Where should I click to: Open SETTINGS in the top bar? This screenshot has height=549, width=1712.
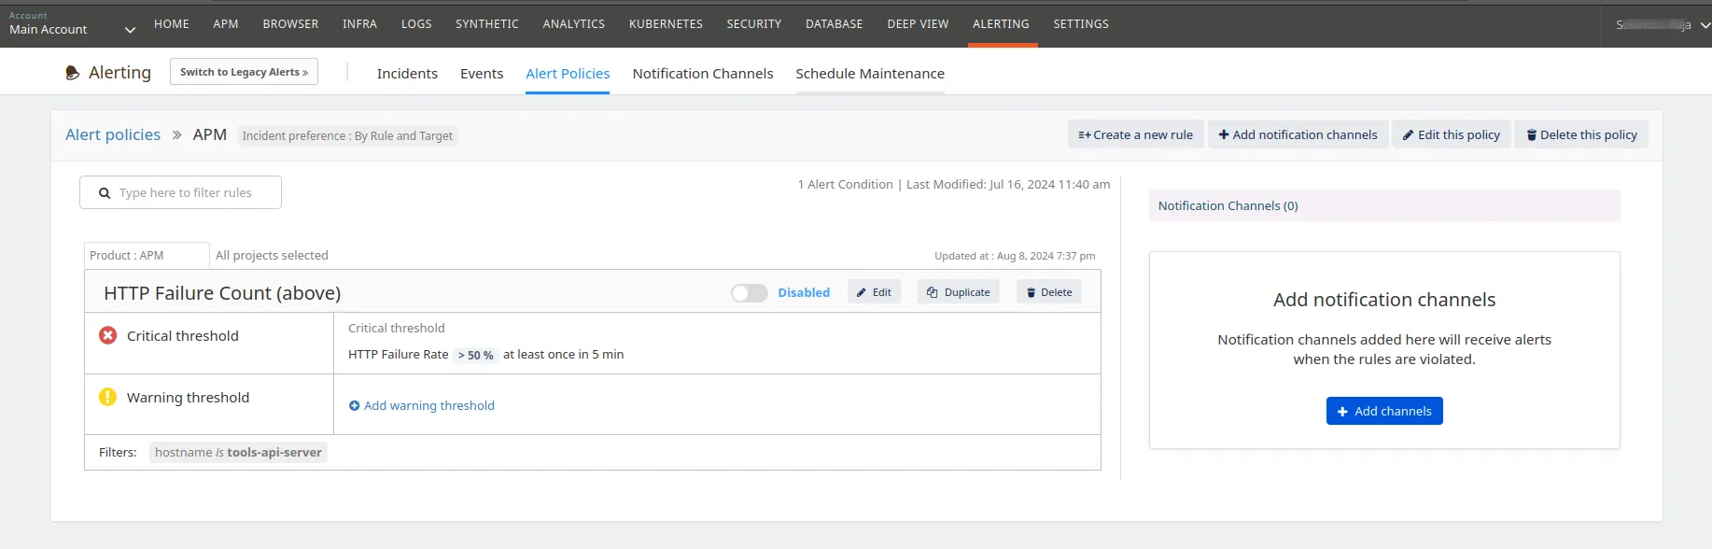pos(1081,24)
